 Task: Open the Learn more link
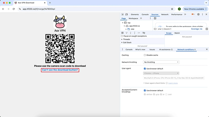coord(173,83)
